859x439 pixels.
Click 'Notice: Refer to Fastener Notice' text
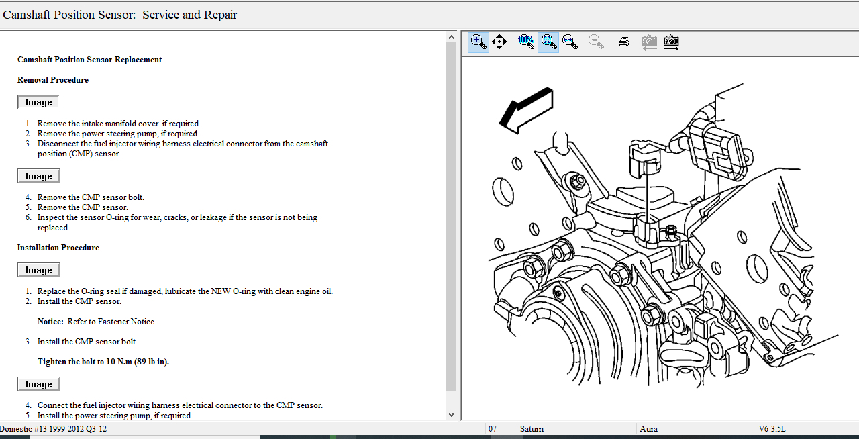pos(97,322)
